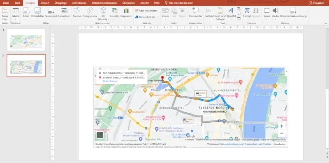Switch to the Ansicht tab
329x163 pixels.
coord(144,3)
